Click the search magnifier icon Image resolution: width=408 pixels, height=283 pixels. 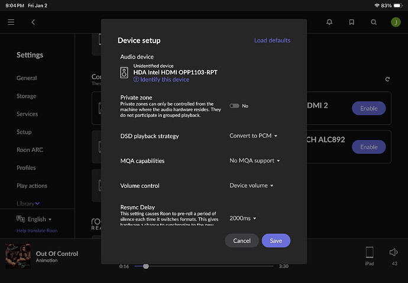374,22
